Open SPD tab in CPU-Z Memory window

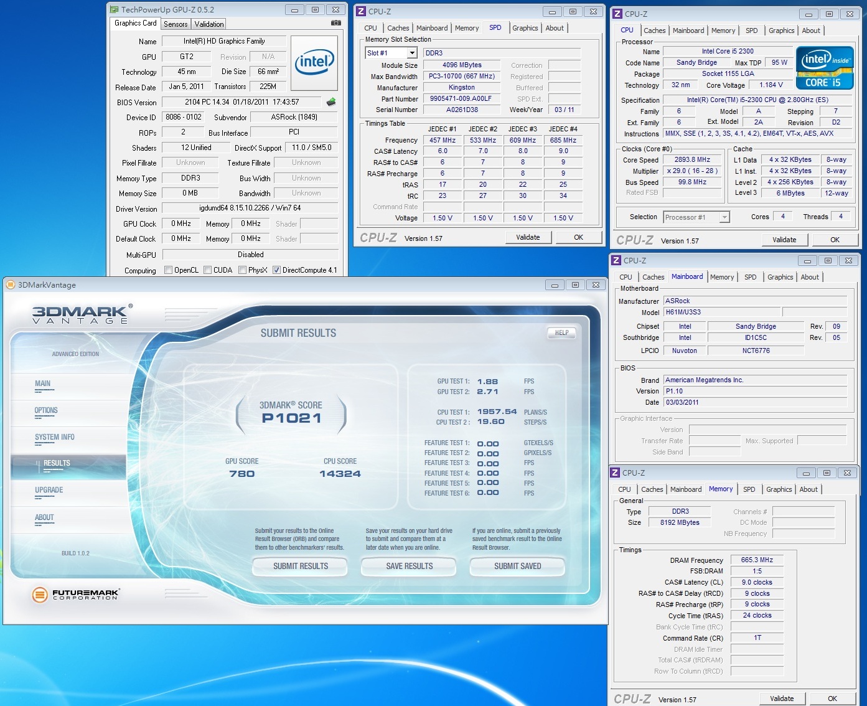(749, 489)
